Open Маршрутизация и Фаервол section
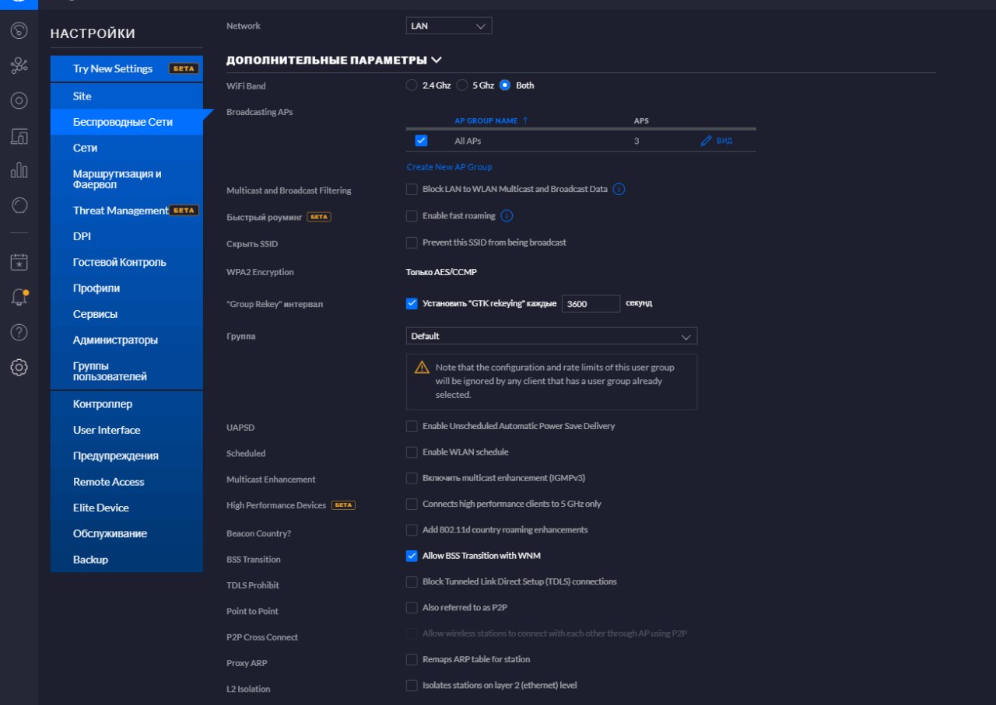The width and height of the screenshot is (996, 705). (127, 179)
